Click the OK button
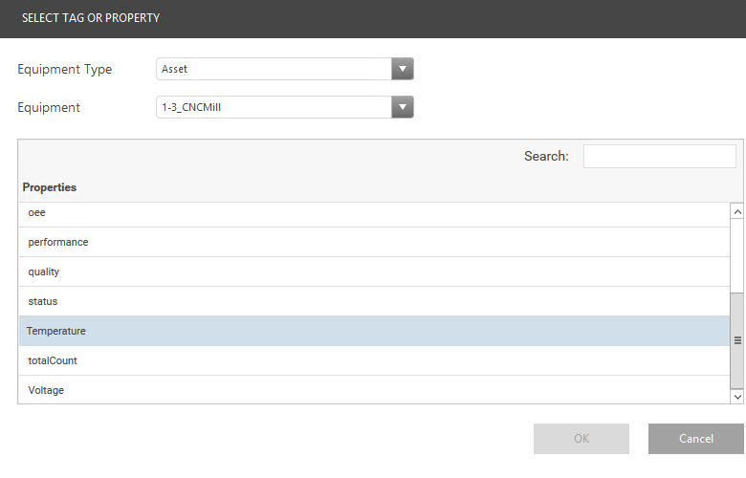The height and width of the screenshot is (478, 746). click(x=581, y=439)
